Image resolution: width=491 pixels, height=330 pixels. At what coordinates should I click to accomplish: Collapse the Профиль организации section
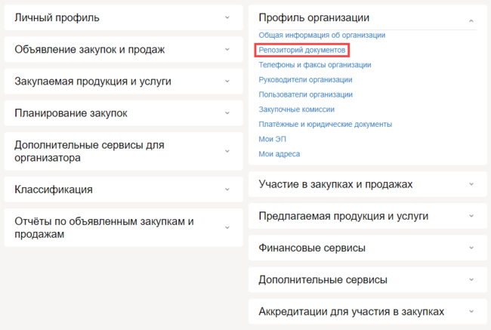(367, 18)
